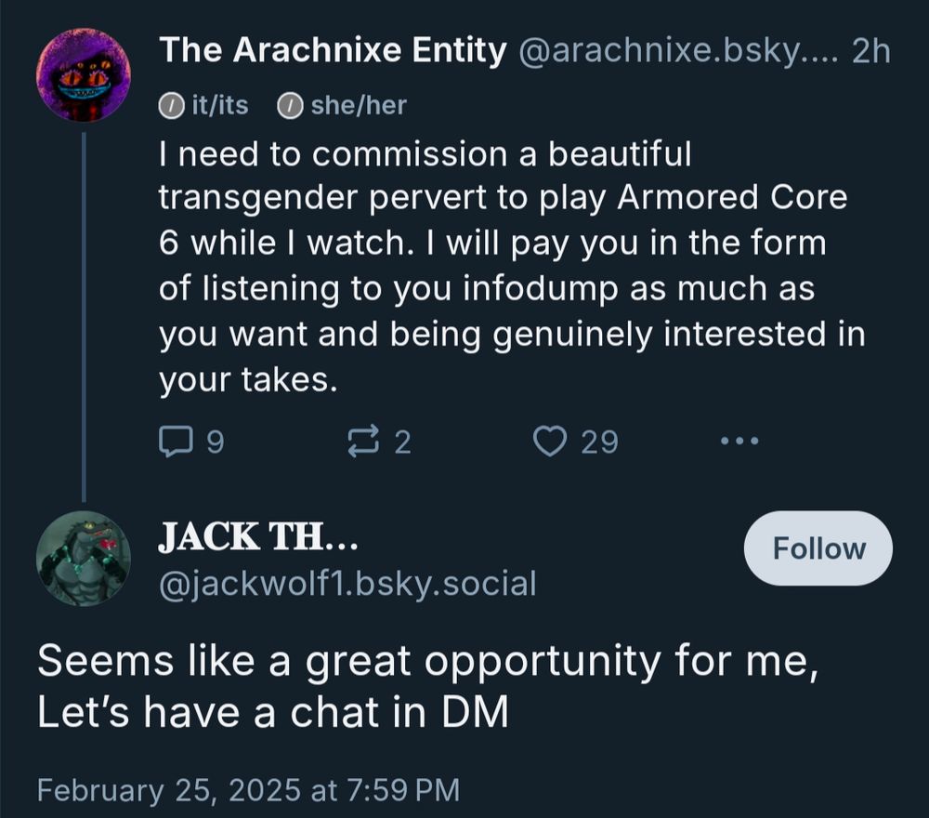Click the 2h timestamp link

click(868, 53)
